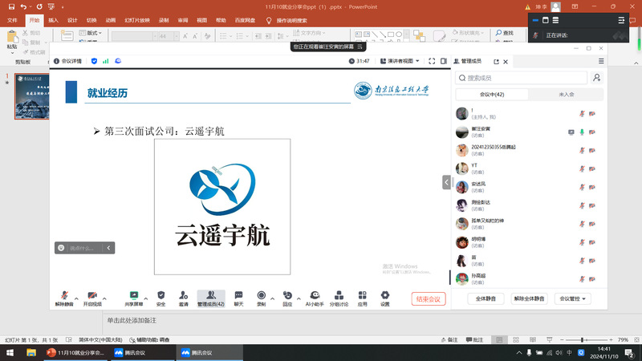
Task: Toggle microphone for member 安述凤
Action: 582,187
